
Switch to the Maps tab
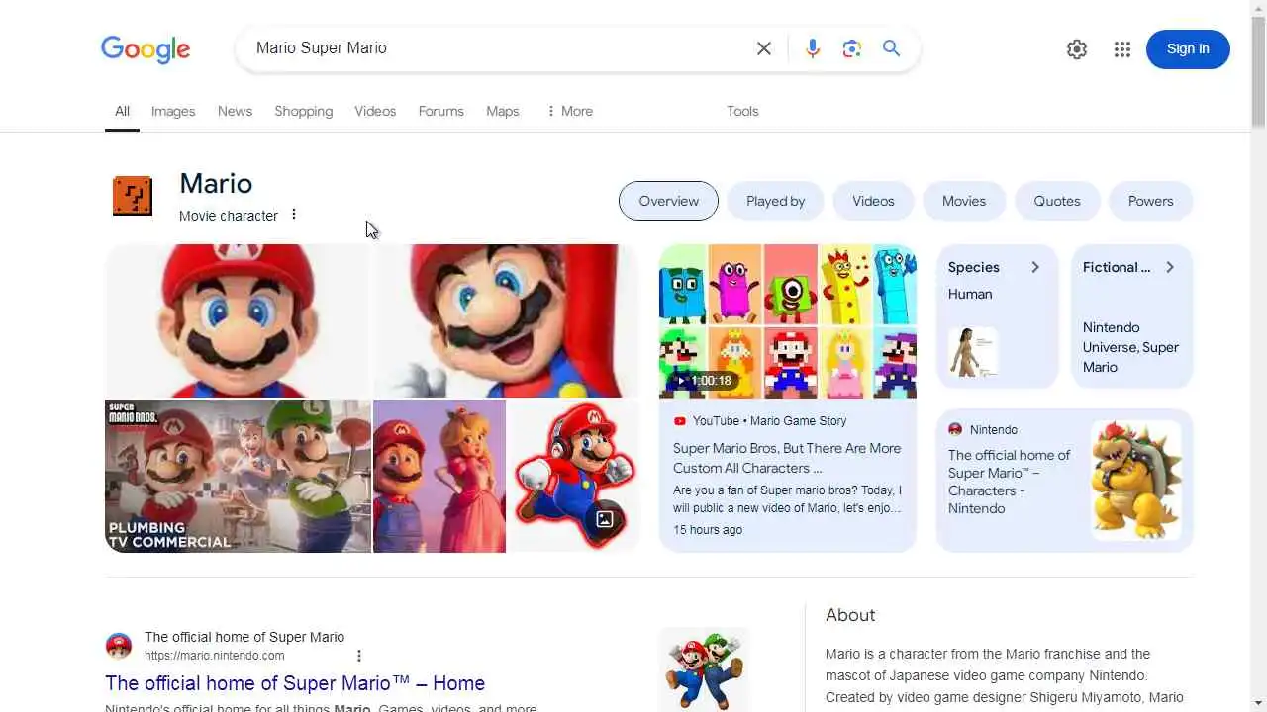coord(503,111)
